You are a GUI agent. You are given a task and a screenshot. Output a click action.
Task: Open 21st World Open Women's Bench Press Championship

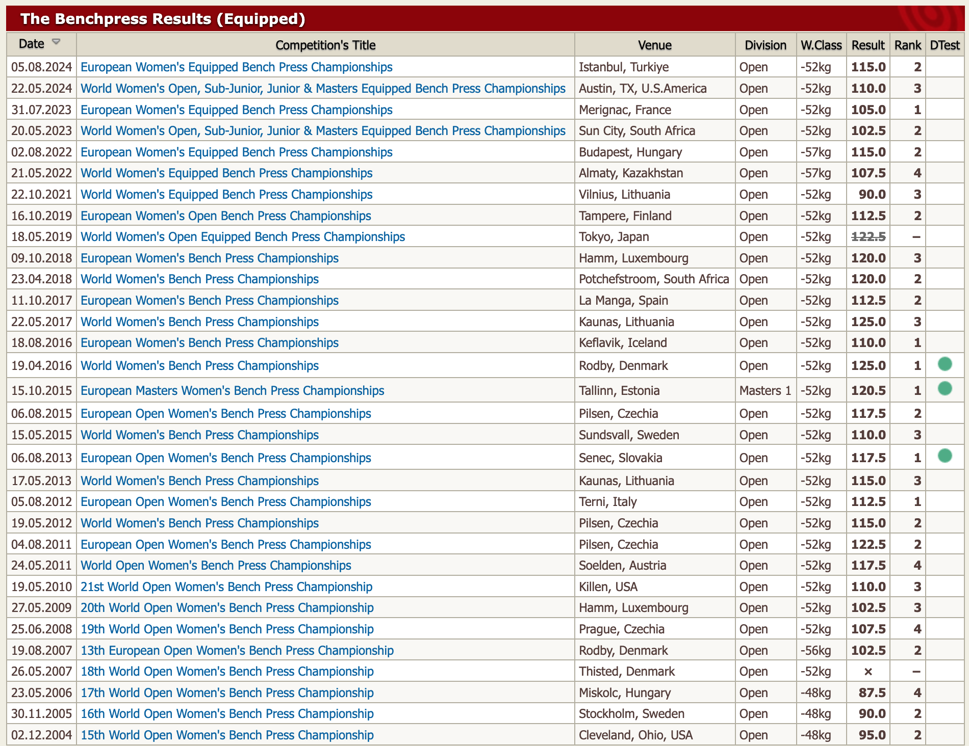point(226,587)
